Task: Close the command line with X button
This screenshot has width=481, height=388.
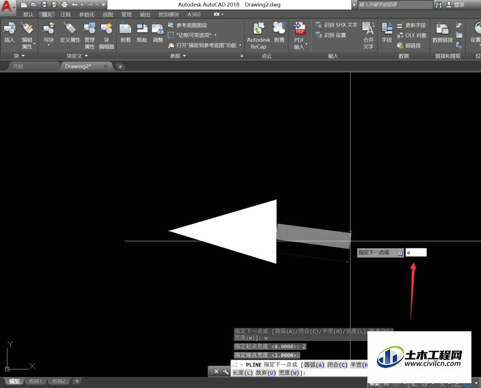Action: click(x=216, y=372)
